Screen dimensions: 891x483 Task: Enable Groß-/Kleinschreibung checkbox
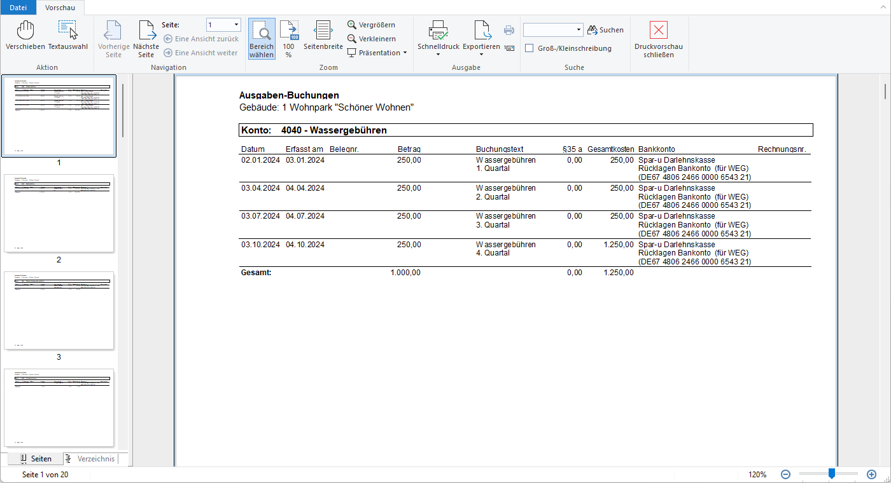point(529,48)
